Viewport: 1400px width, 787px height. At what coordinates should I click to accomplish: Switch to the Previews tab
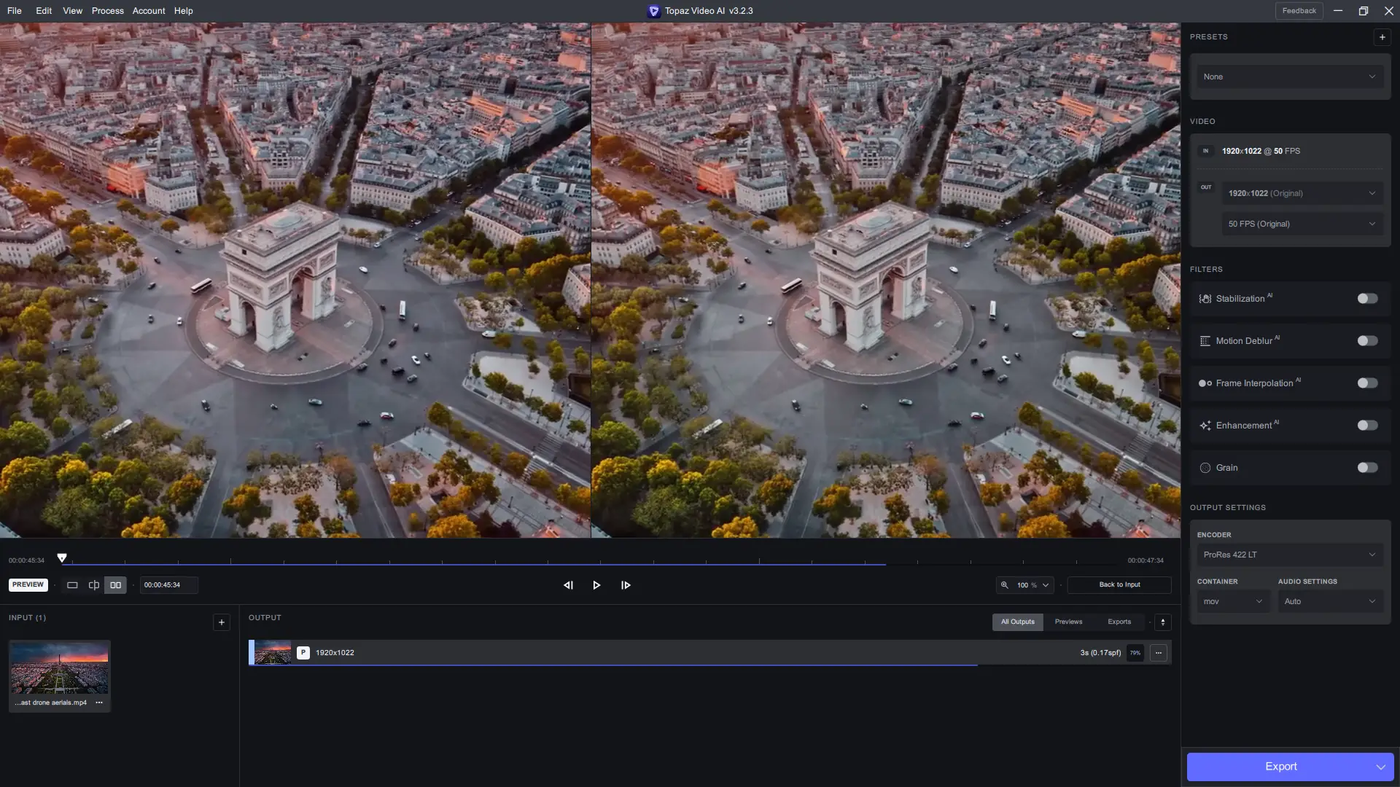click(x=1068, y=622)
